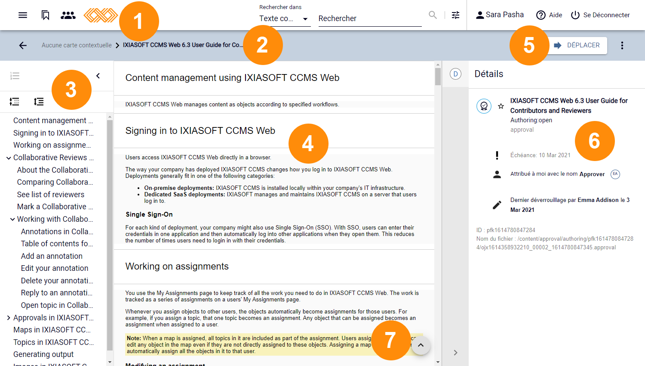Click the Details 'D' circle icon

(x=455, y=74)
